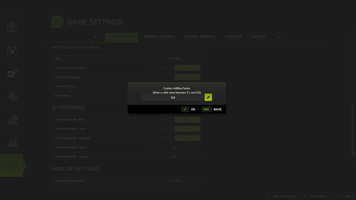Select the calendar sidebar icon

coord(12,50)
